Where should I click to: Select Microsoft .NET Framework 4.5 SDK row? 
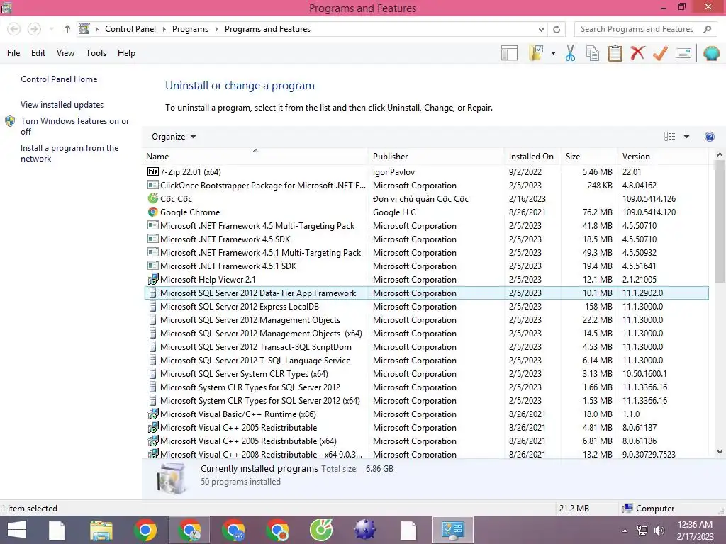tap(426, 239)
